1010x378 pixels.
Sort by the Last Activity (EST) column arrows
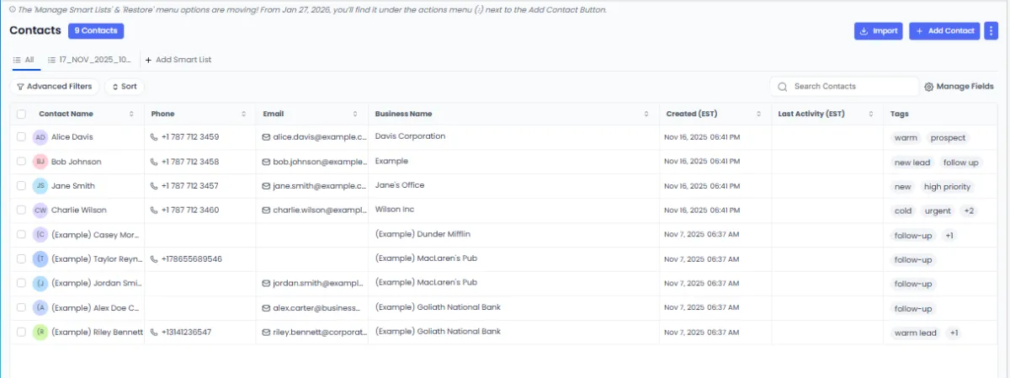872,114
